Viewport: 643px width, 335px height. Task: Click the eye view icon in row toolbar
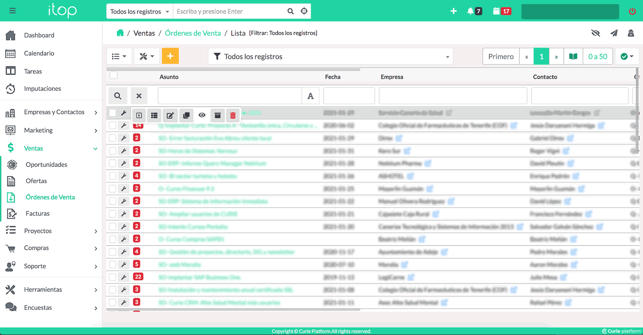pyautogui.click(x=202, y=115)
